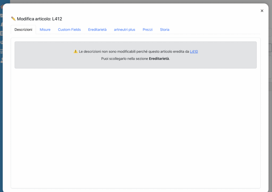Click the sliders settings sidebar icon
The image size is (272, 192).
[x=1, y=51]
